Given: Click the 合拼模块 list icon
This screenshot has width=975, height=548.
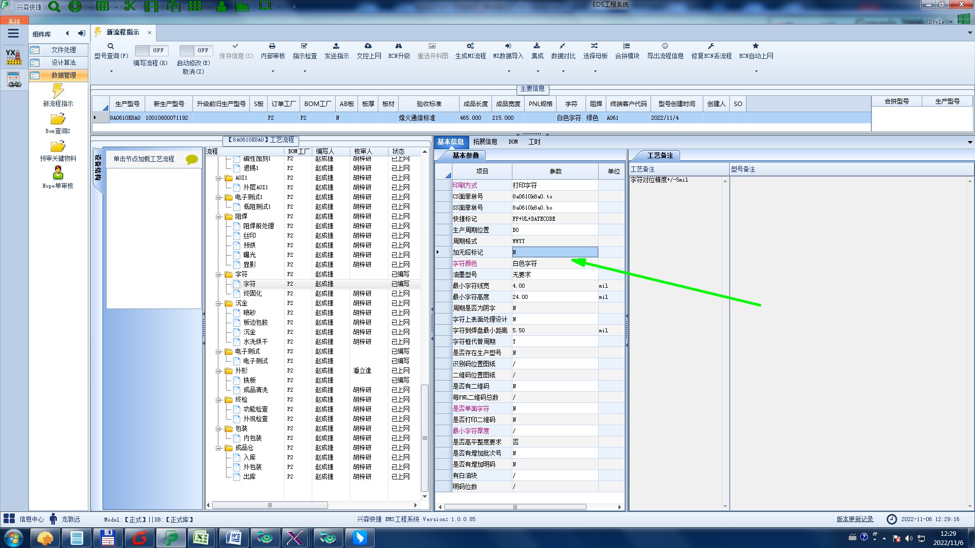Looking at the screenshot, I should point(627,46).
